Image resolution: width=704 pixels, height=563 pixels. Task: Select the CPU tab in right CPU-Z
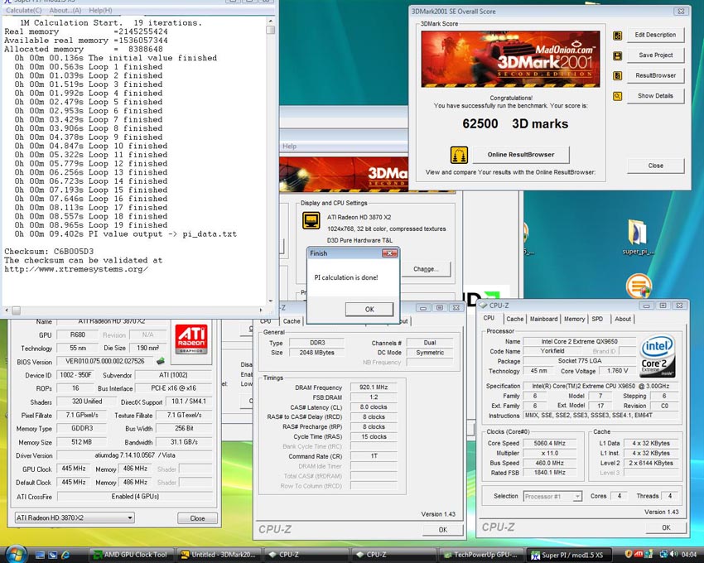coord(489,318)
